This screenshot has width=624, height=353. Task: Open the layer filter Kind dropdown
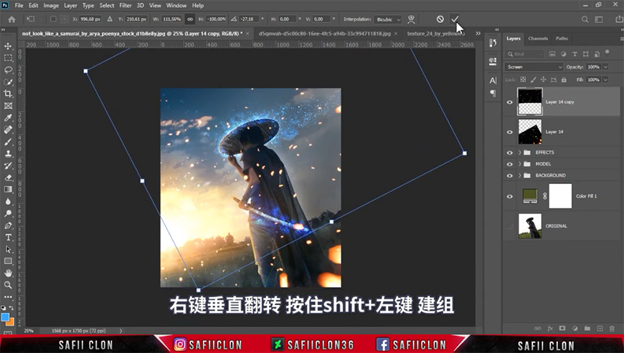(x=524, y=54)
